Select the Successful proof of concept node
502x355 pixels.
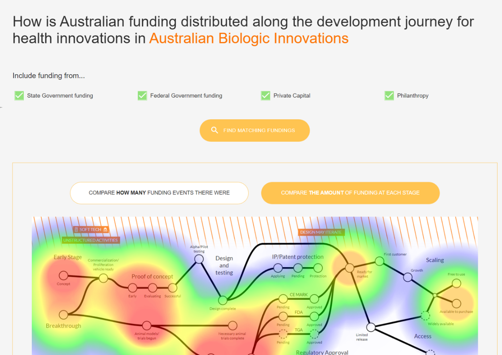(x=172, y=287)
